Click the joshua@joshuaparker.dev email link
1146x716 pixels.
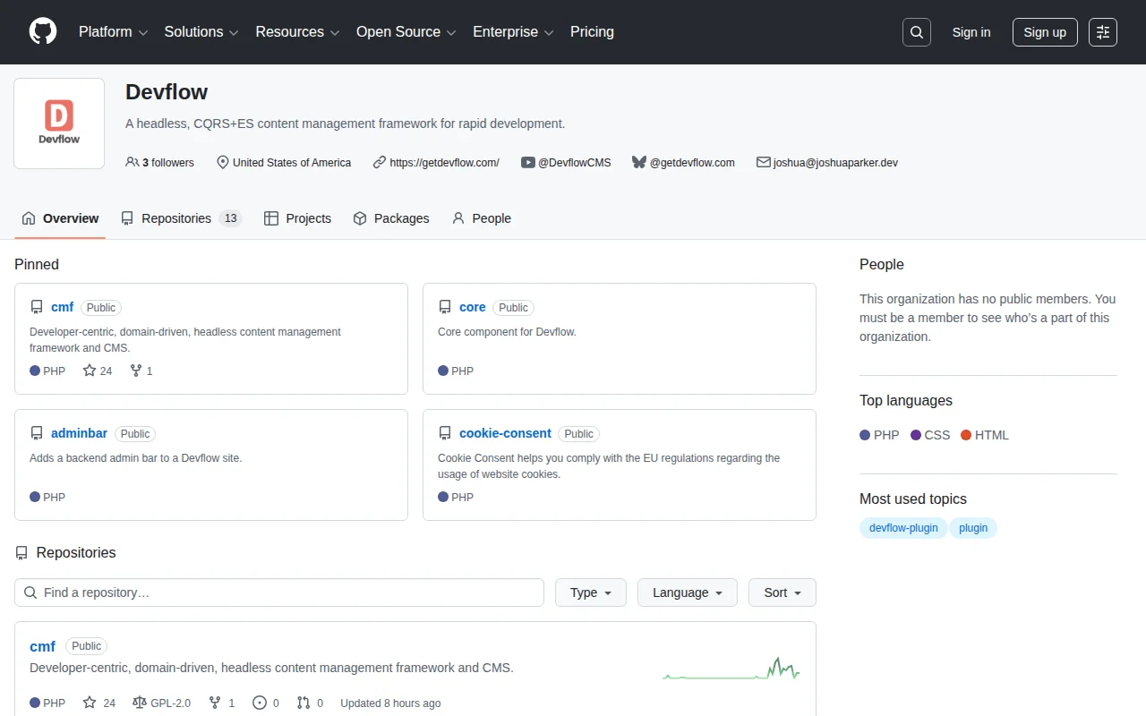[x=835, y=163]
